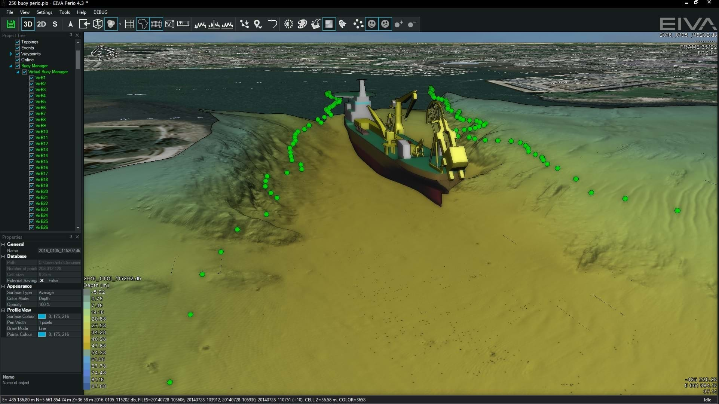Screen dimensions: 719x404
Task: Activate the measurement/ruler tool
Action: [183, 23]
